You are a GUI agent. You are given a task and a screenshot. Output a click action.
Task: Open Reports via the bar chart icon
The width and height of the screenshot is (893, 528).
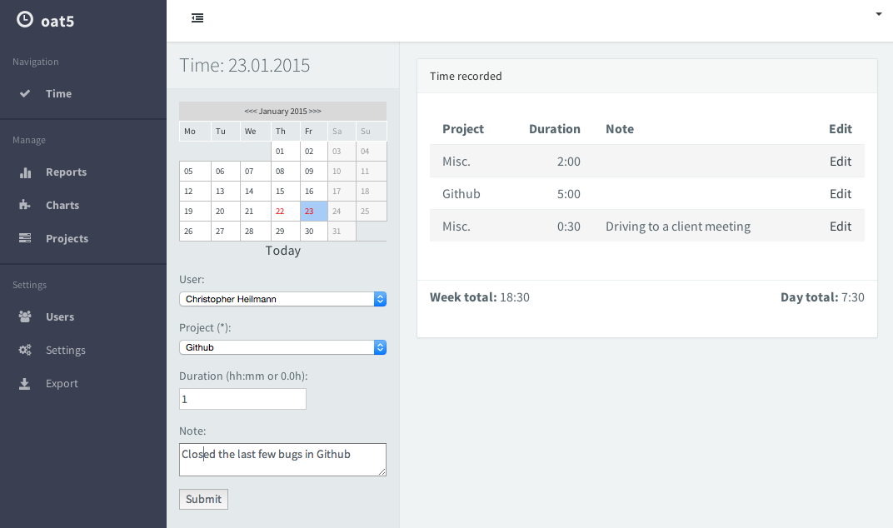pos(25,172)
